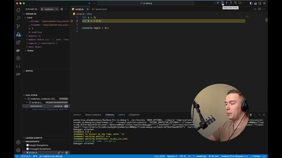Open the Search view in activity bar
282x158 pixels.
(18, 18)
